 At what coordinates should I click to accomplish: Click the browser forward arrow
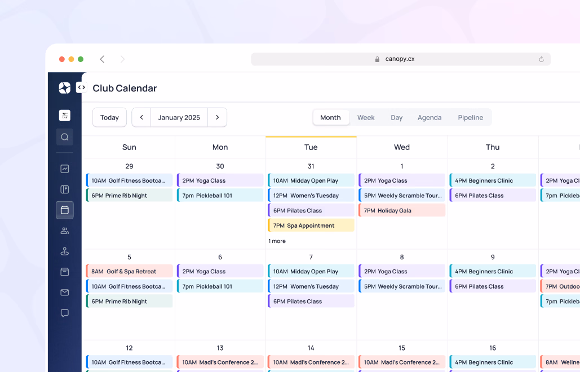122,59
